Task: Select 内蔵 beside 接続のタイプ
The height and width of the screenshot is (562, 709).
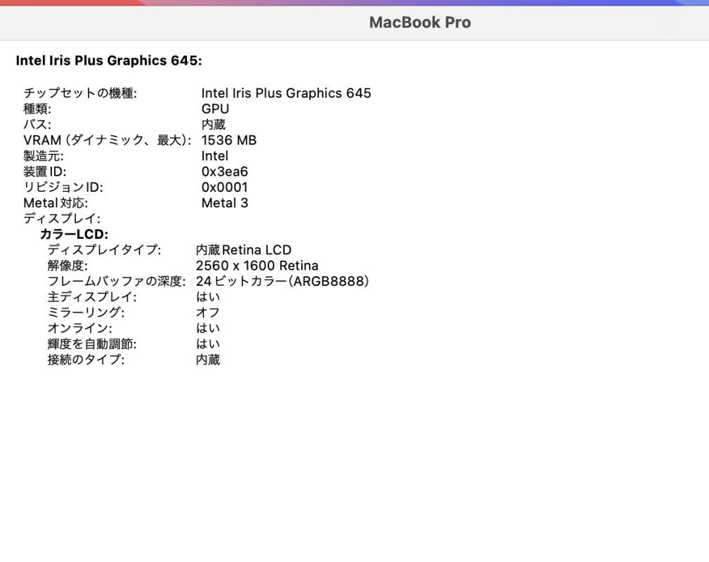Action: pyautogui.click(x=208, y=360)
